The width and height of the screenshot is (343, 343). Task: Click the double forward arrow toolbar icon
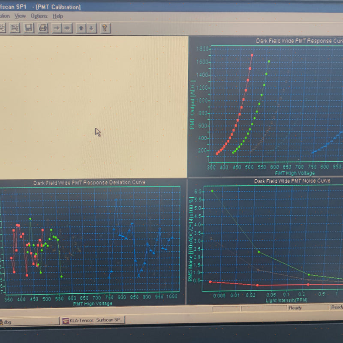pyautogui.click(x=67, y=28)
